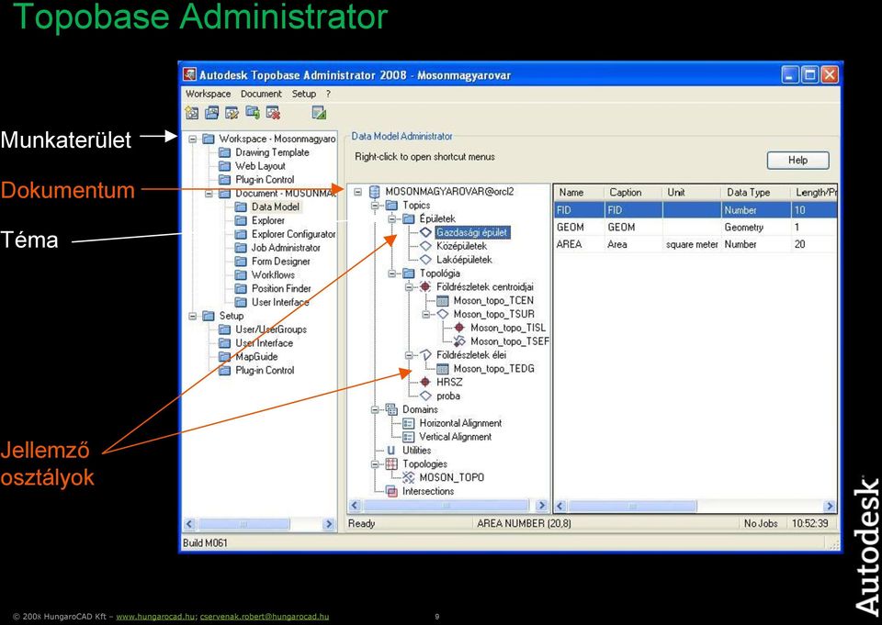Click the edit workspace pencil toolbar icon
Screen dimensions: 882x625
click(x=232, y=113)
